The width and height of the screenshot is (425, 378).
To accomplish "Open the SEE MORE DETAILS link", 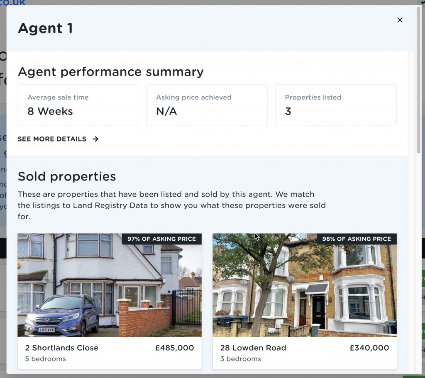I will (58, 139).
